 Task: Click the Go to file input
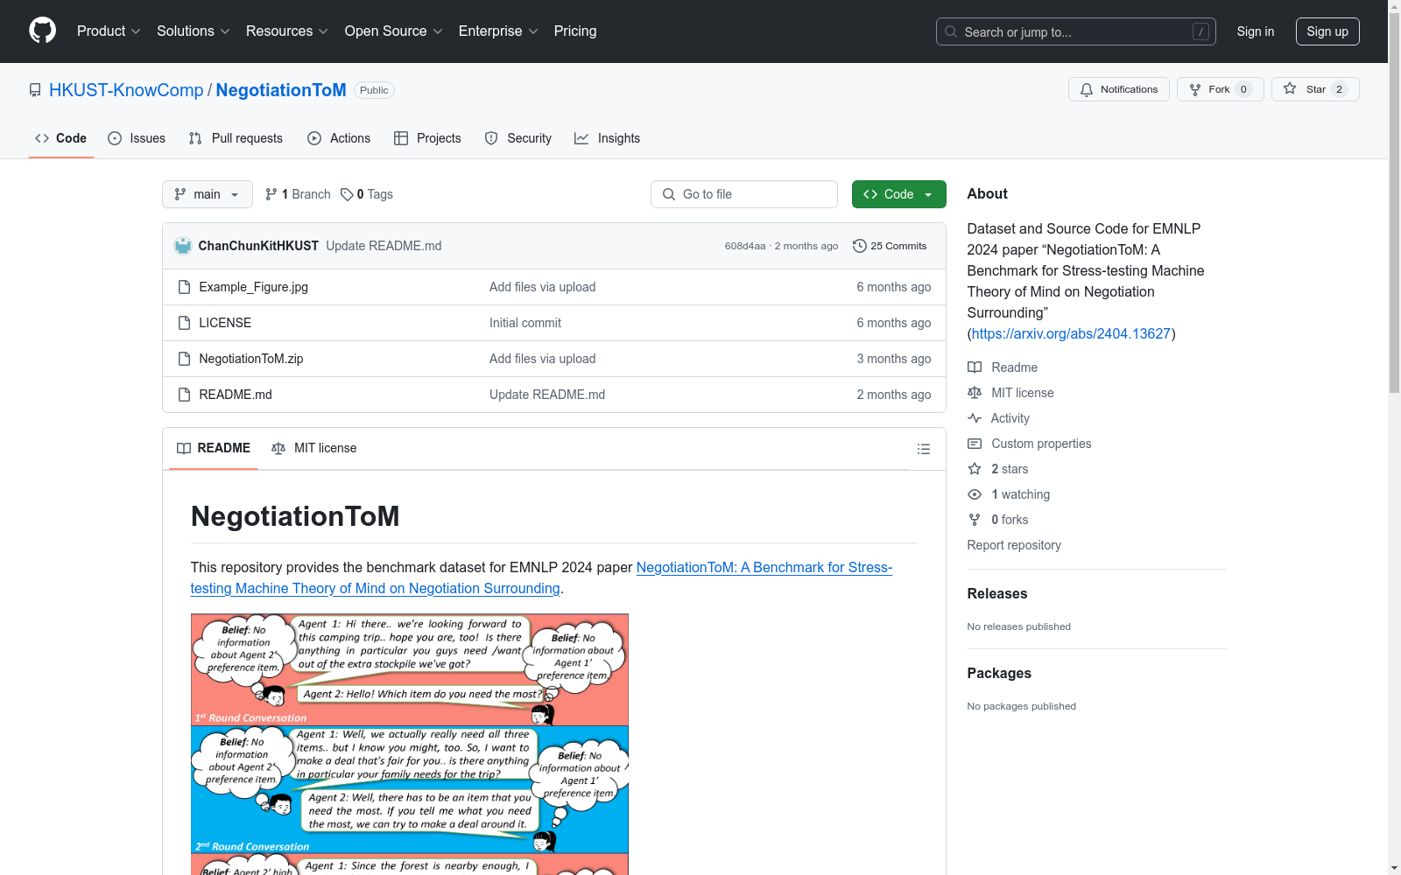744,194
